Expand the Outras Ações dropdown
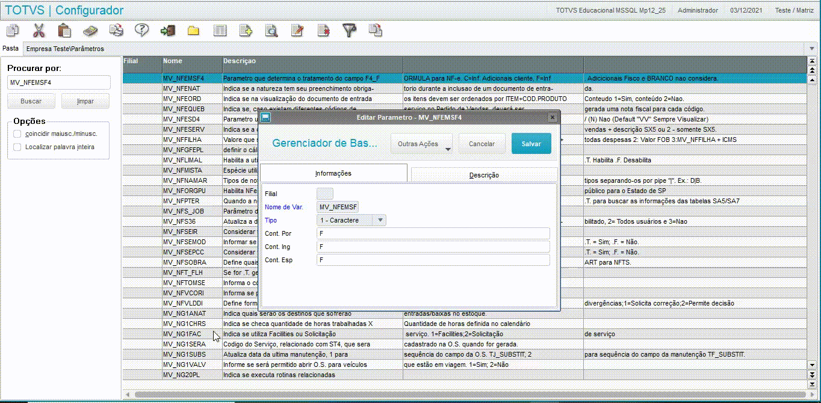This screenshot has height=403, width=821. point(423,144)
